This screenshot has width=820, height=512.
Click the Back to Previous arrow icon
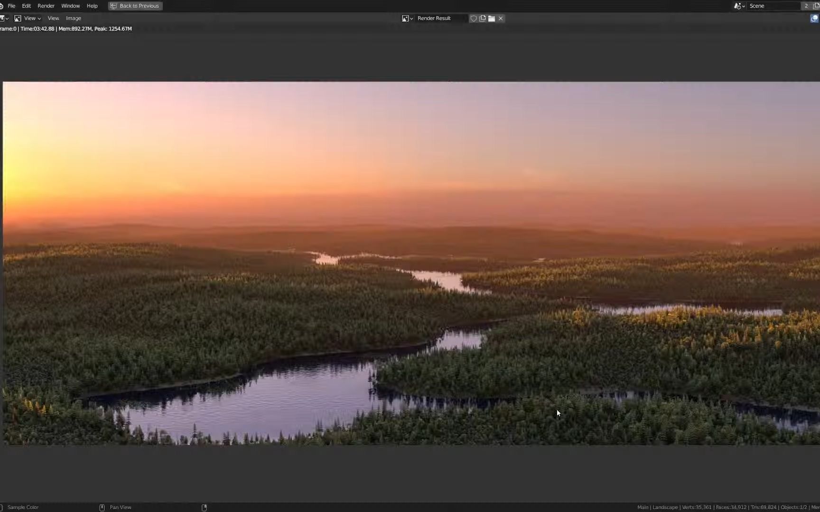(x=114, y=6)
